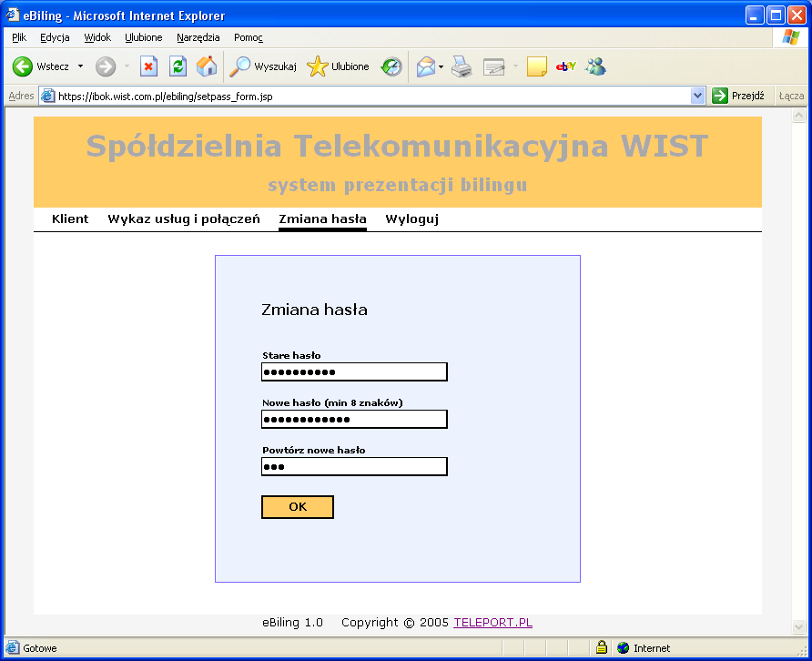Click the 'Gotowe' status bar text

(40, 648)
